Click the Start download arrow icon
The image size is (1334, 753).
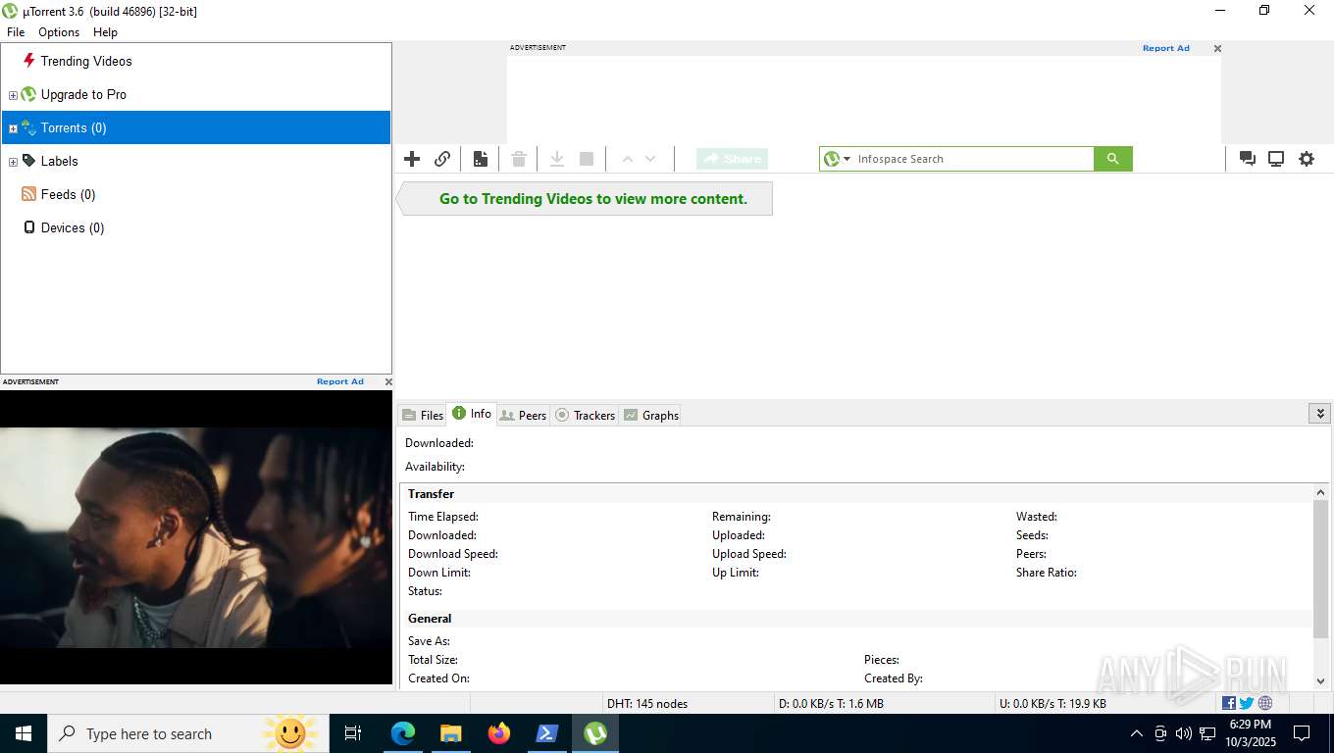[556, 159]
